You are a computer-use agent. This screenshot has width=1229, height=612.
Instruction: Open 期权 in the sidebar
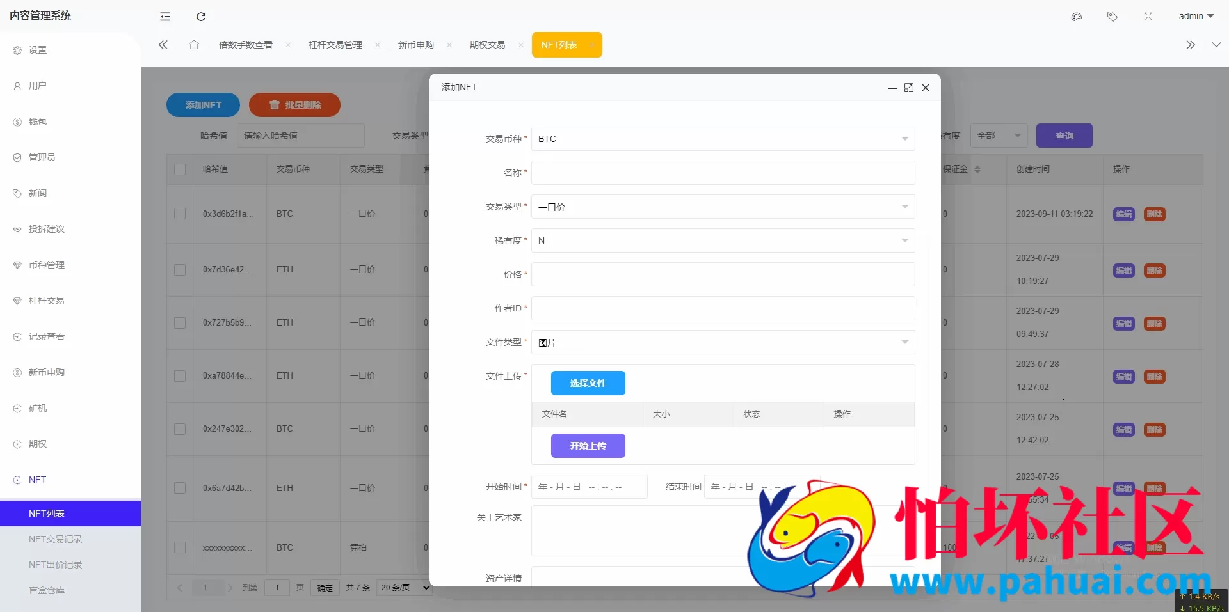tap(70, 444)
